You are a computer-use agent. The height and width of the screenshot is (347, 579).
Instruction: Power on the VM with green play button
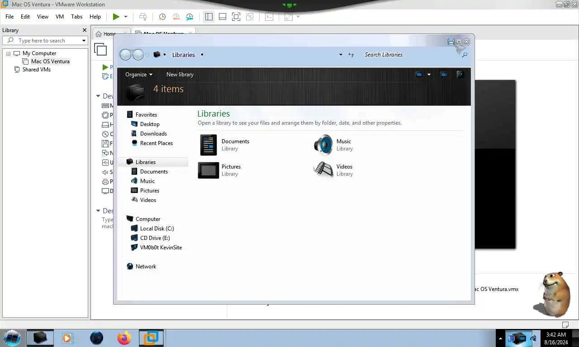point(116,17)
